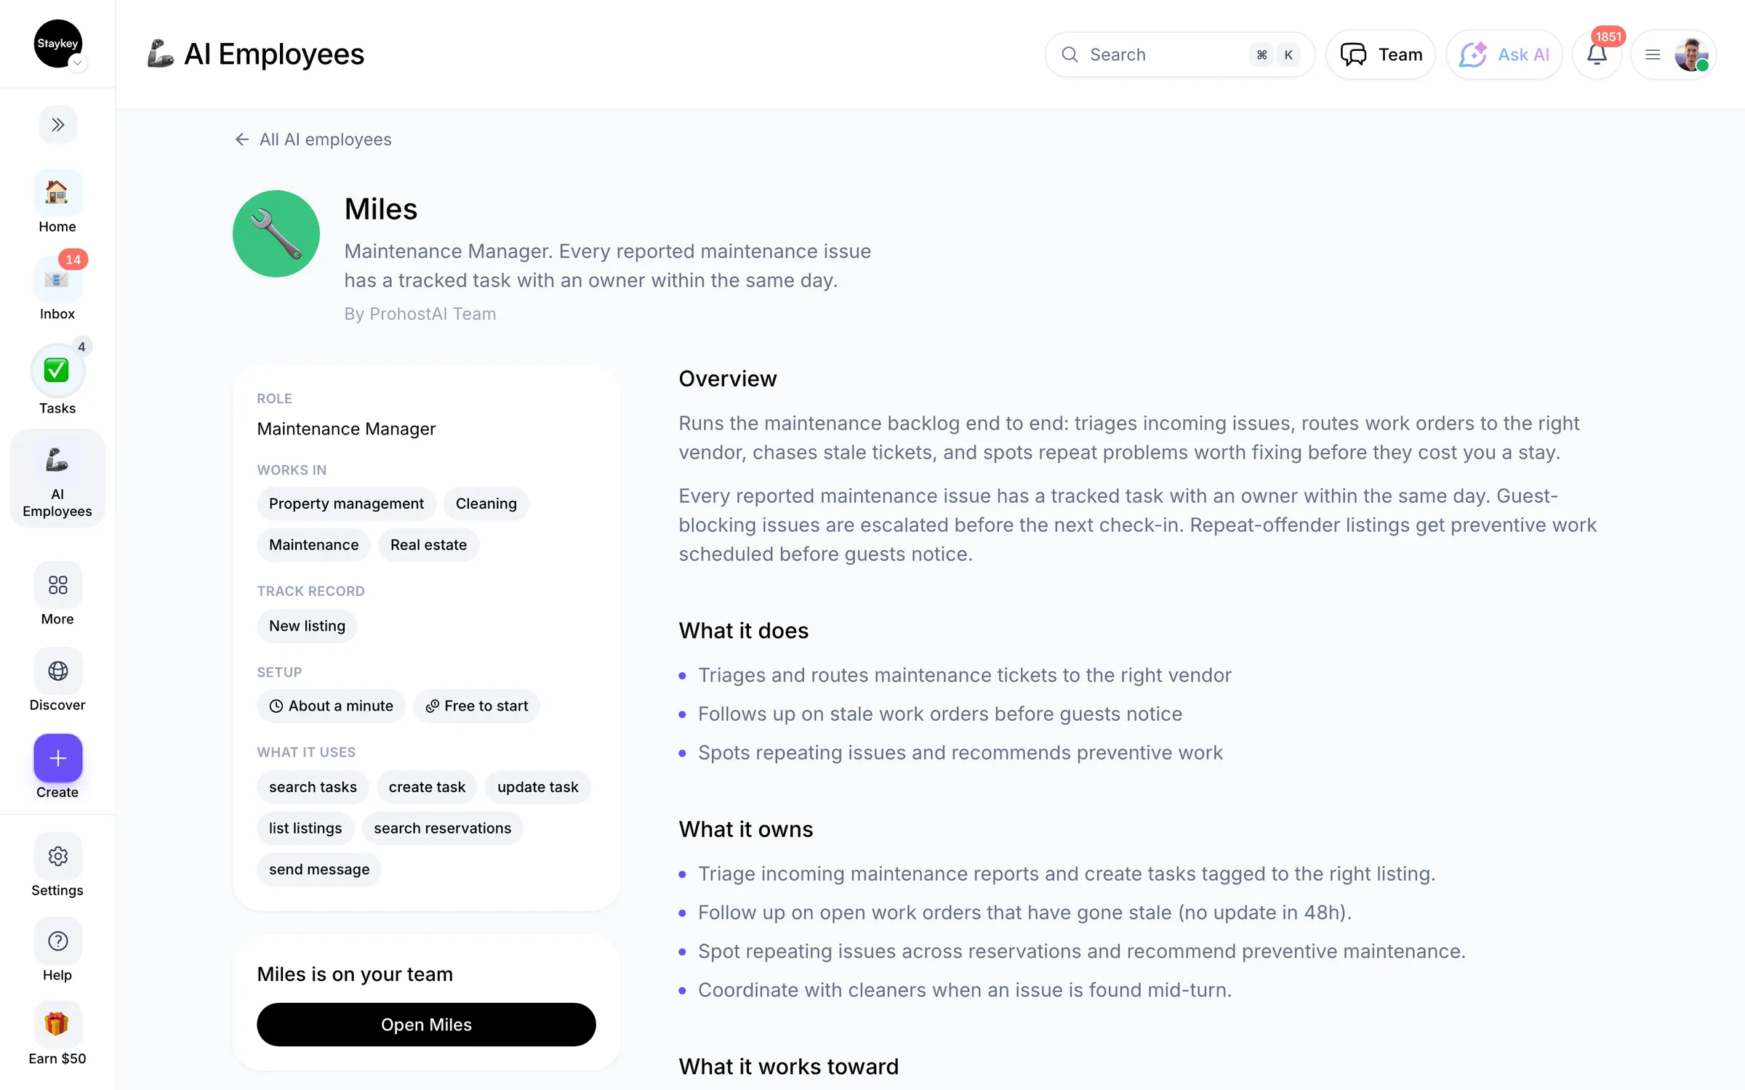The image size is (1745, 1090).
Task: Open notifications bell with 1851 badge
Action: pos(1597,54)
